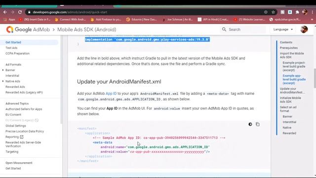
Task: Open Test Ads in the sidebar
Action: tap(11, 48)
